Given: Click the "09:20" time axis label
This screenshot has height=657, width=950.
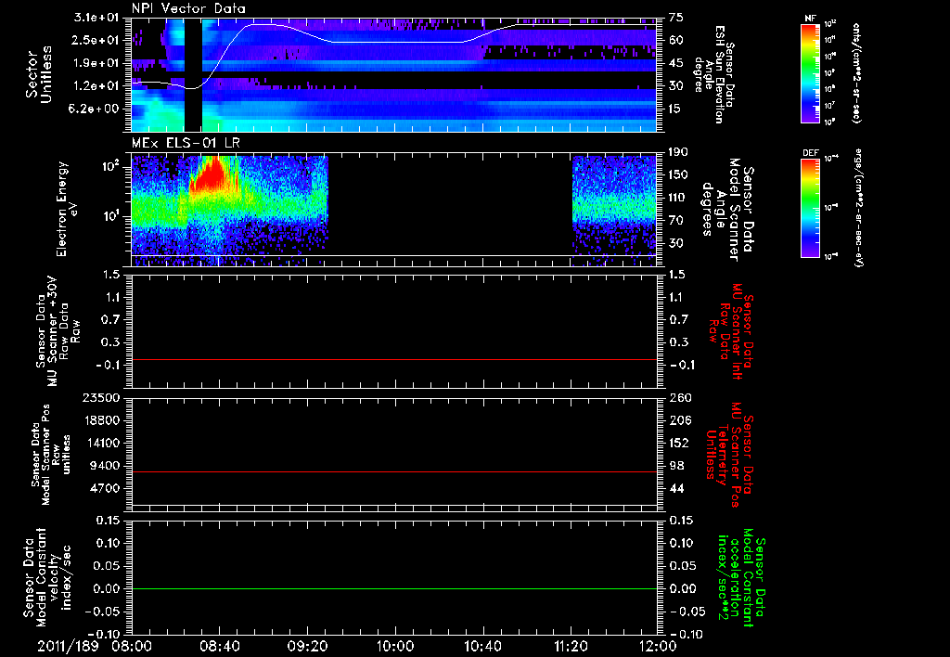Looking at the screenshot, I should (306, 646).
